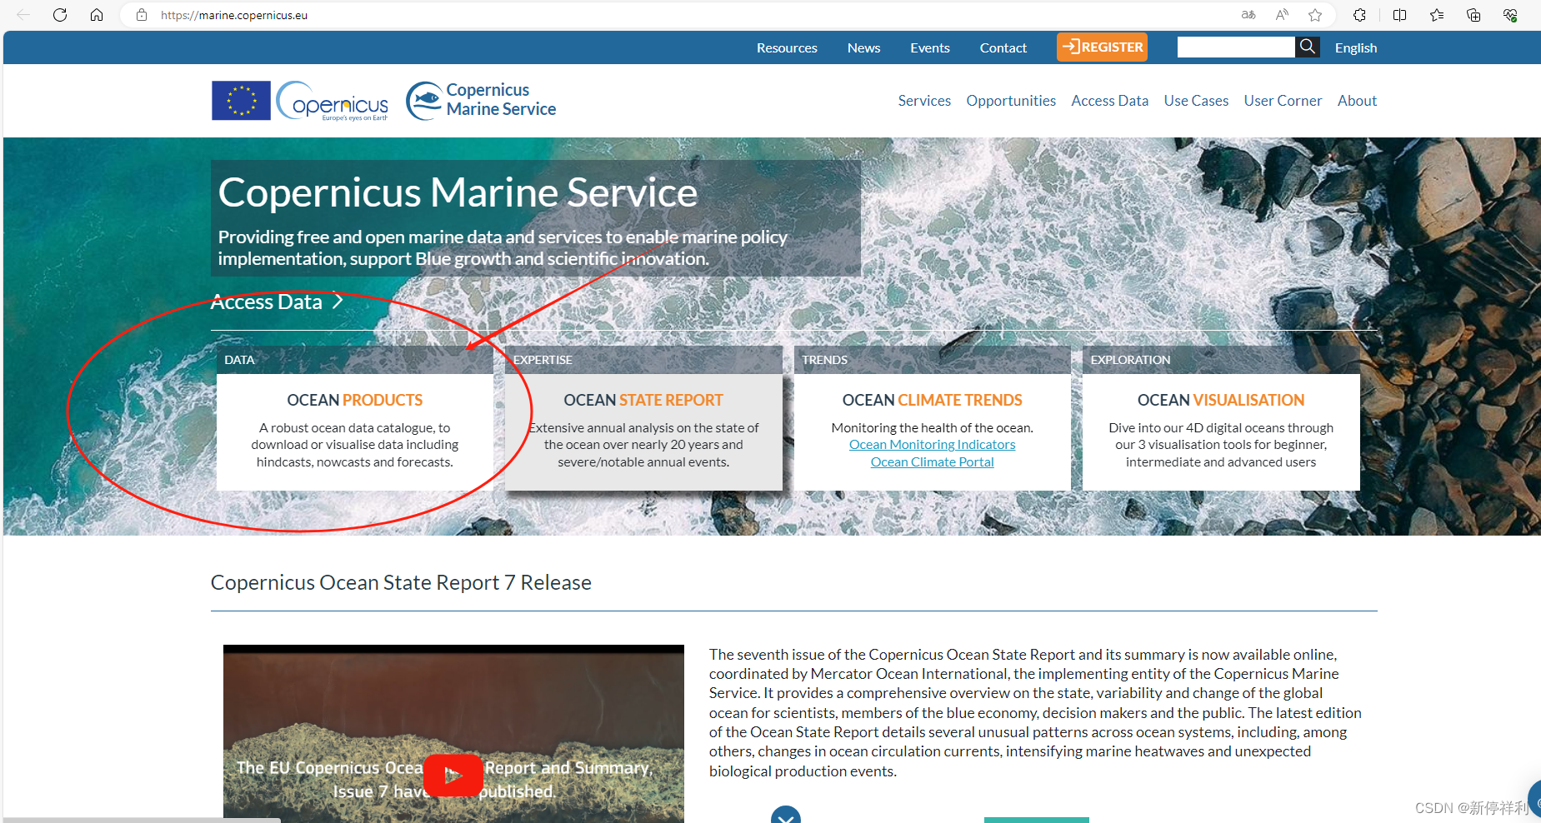
Task: Open the English language selector
Action: (1356, 48)
